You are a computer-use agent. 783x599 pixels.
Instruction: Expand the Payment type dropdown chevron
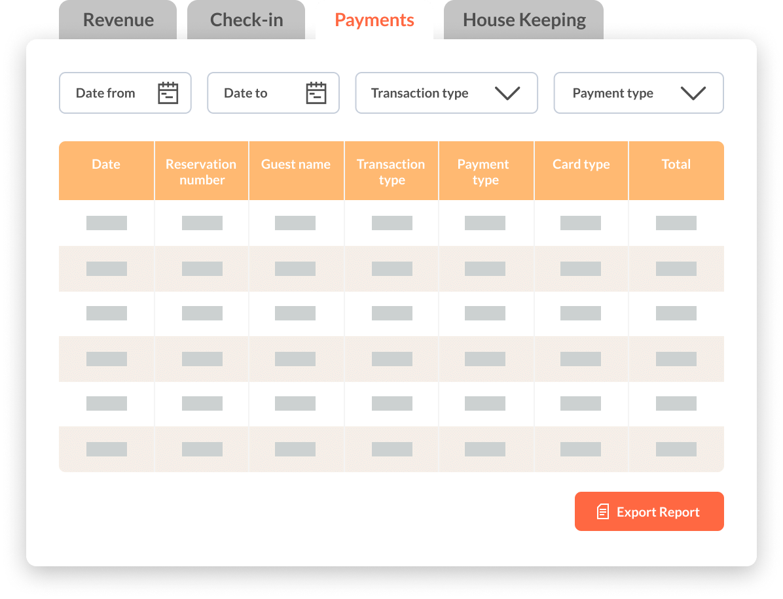[x=693, y=94]
